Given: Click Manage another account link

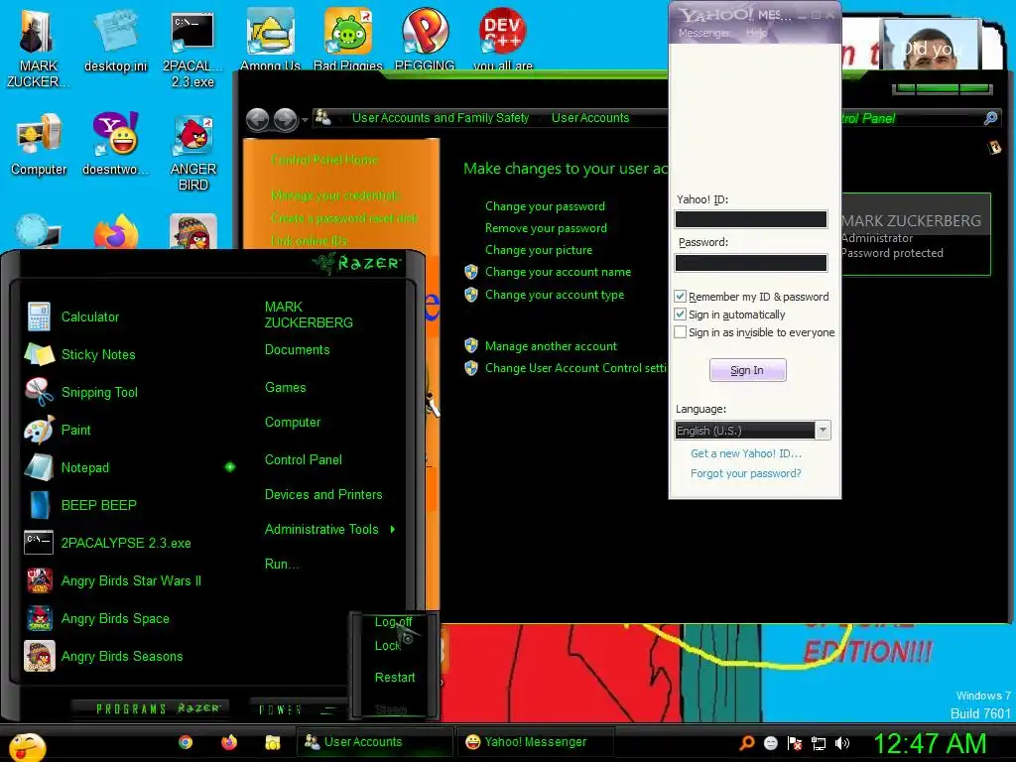Looking at the screenshot, I should [551, 346].
